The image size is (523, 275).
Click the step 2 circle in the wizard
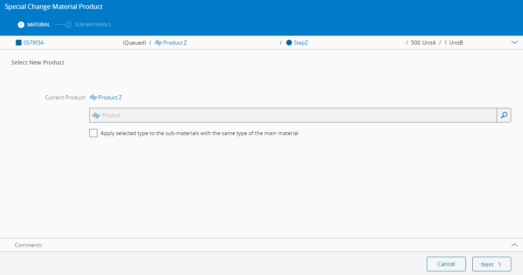[x=69, y=25]
